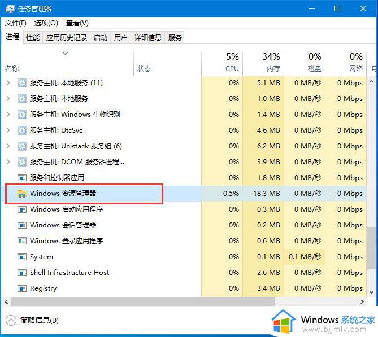The image size is (378, 337).
Task: Expand the 服务主机: UtcSvc row
Action: pyautogui.click(x=8, y=130)
